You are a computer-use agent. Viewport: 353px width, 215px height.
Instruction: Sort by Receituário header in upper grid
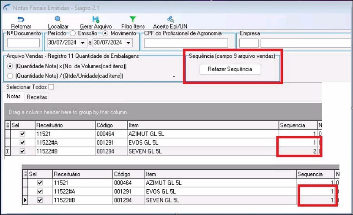[65, 125]
